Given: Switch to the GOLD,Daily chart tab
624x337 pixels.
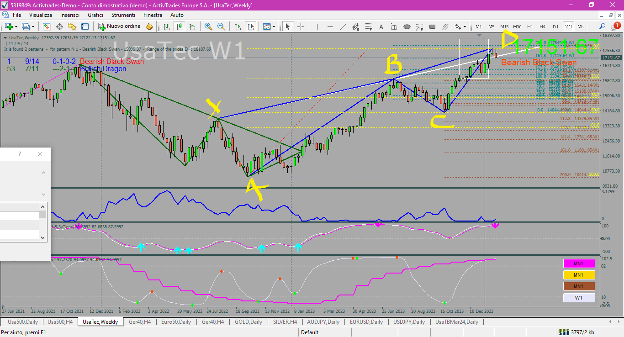Looking at the screenshot, I should (249, 322).
